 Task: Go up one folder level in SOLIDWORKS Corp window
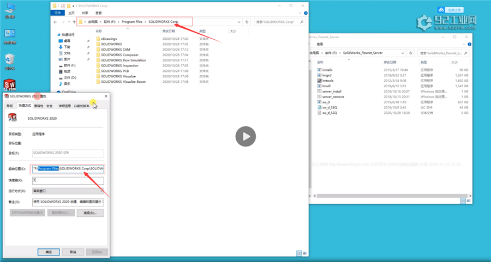click(x=74, y=22)
